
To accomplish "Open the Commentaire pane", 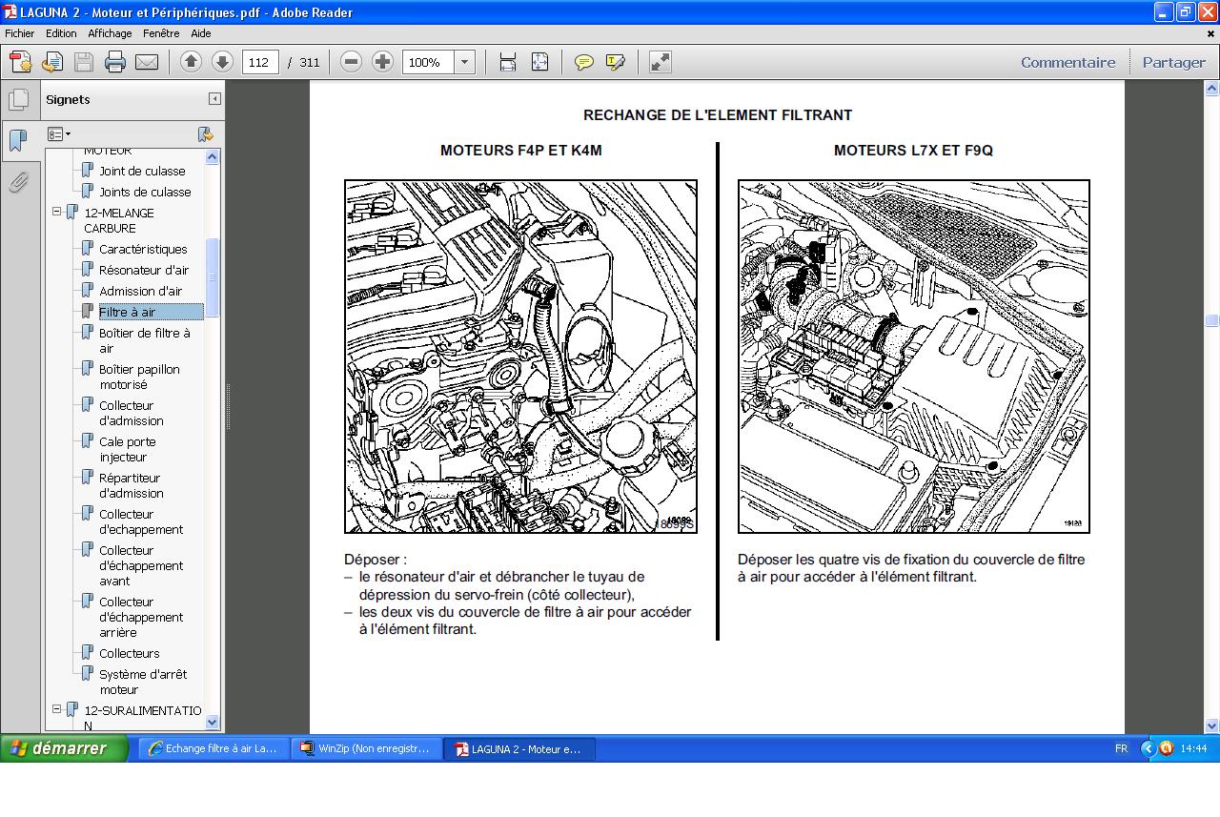I will click(1067, 62).
